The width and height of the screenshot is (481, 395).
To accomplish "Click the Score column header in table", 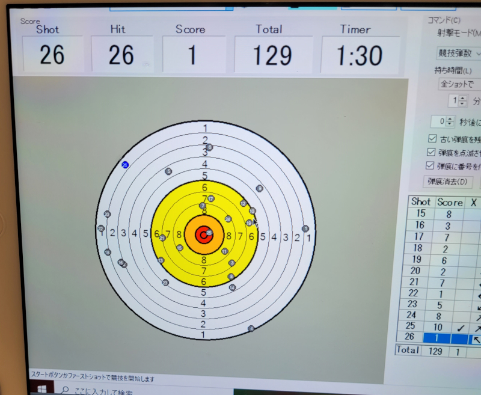I will coord(450,202).
